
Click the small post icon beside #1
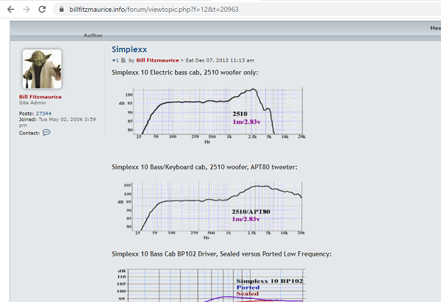pyautogui.click(x=123, y=60)
